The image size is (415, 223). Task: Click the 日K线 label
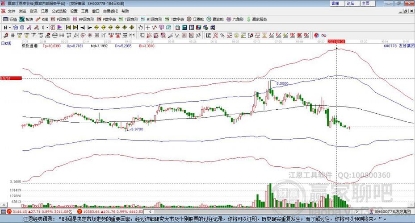(x=6, y=44)
